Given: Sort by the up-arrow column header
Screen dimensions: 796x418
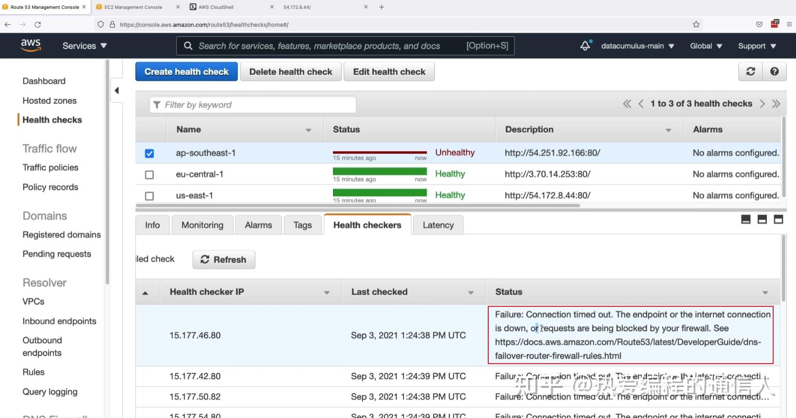Looking at the screenshot, I should click(145, 293).
